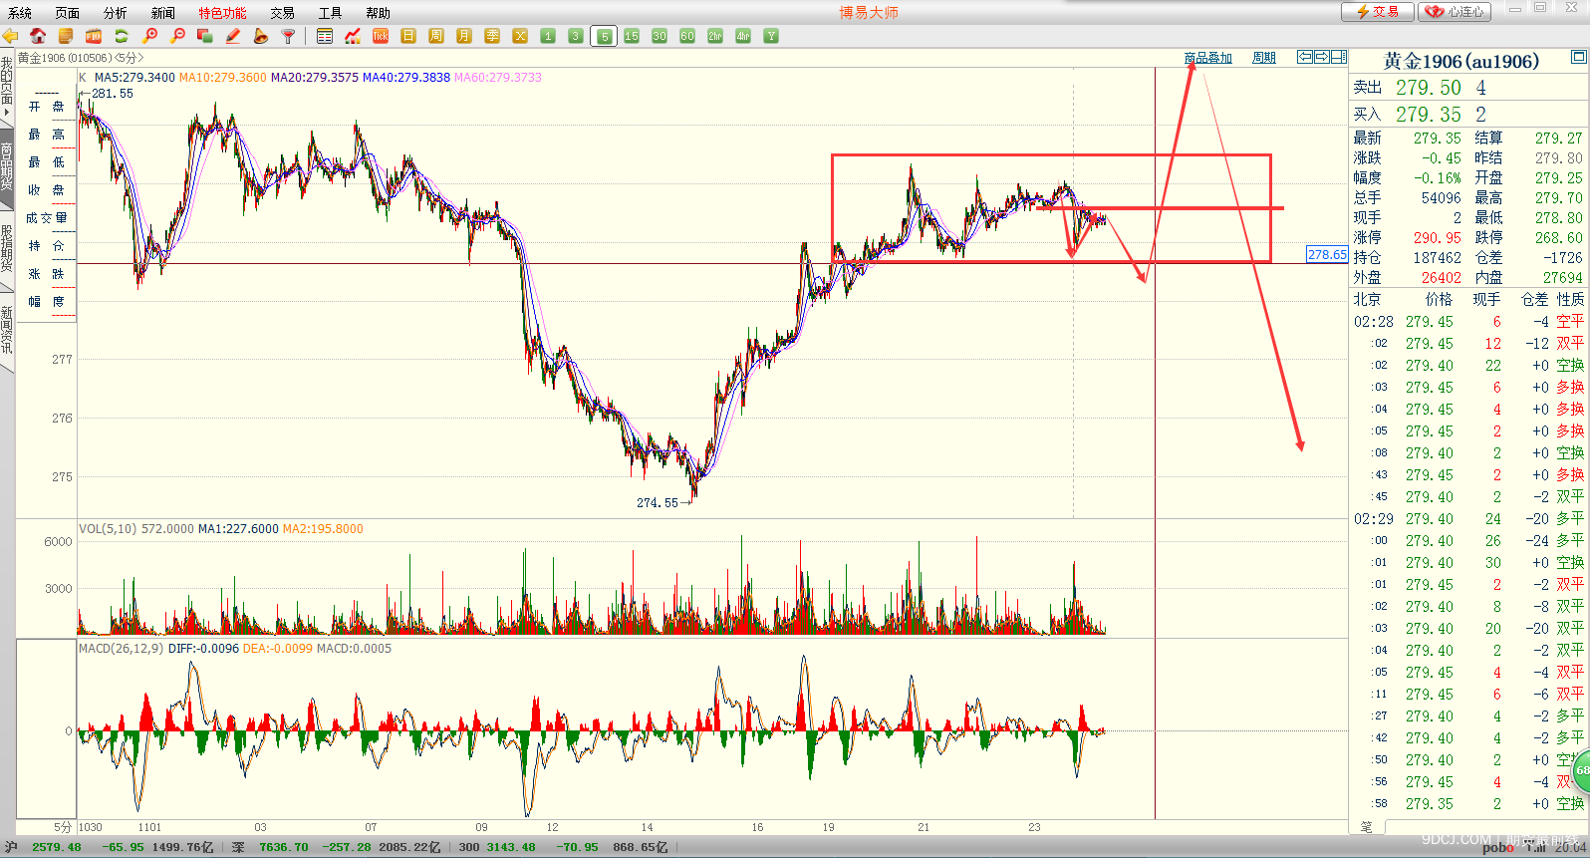
Task: Select the 60-minute period button
Action: pyautogui.click(x=687, y=36)
